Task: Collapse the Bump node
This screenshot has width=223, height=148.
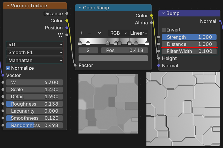Action: pyautogui.click(x=163, y=13)
